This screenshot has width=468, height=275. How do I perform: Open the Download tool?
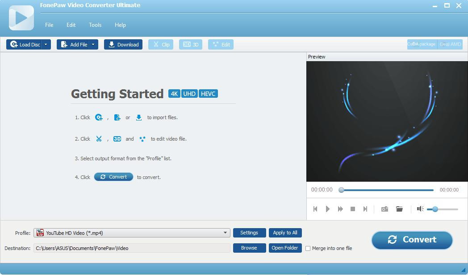click(x=123, y=44)
